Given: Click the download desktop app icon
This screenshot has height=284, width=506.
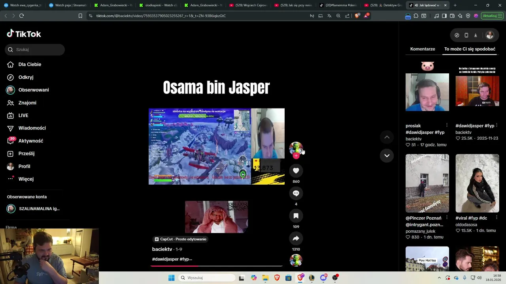Looking at the screenshot, I should 476,35.
